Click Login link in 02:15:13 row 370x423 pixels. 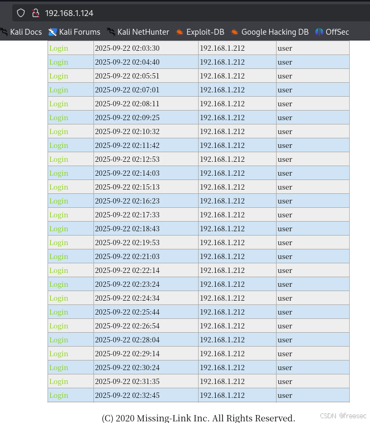tap(59, 187)
